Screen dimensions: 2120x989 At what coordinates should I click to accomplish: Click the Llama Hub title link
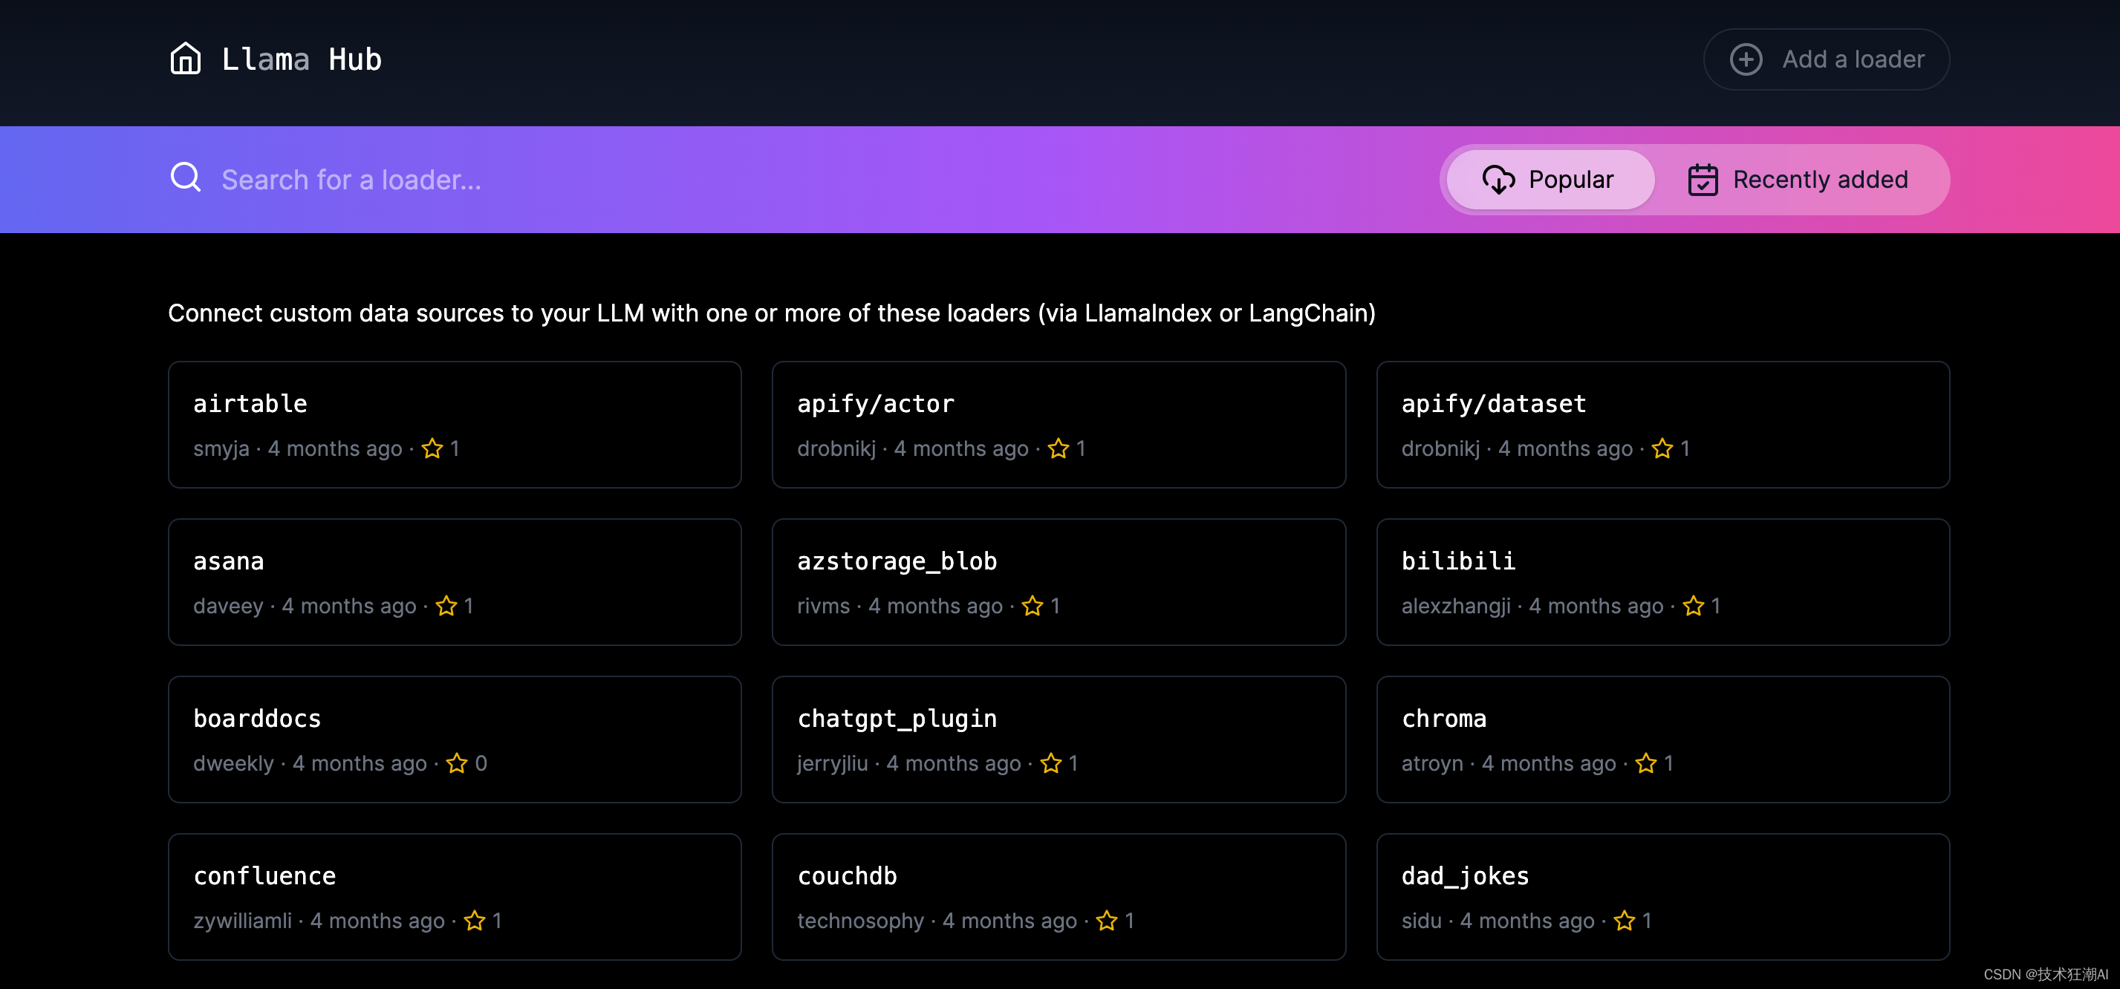301,59
